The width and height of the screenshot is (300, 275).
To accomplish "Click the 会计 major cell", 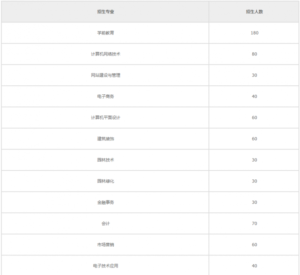I will click(x=105, y=223).
